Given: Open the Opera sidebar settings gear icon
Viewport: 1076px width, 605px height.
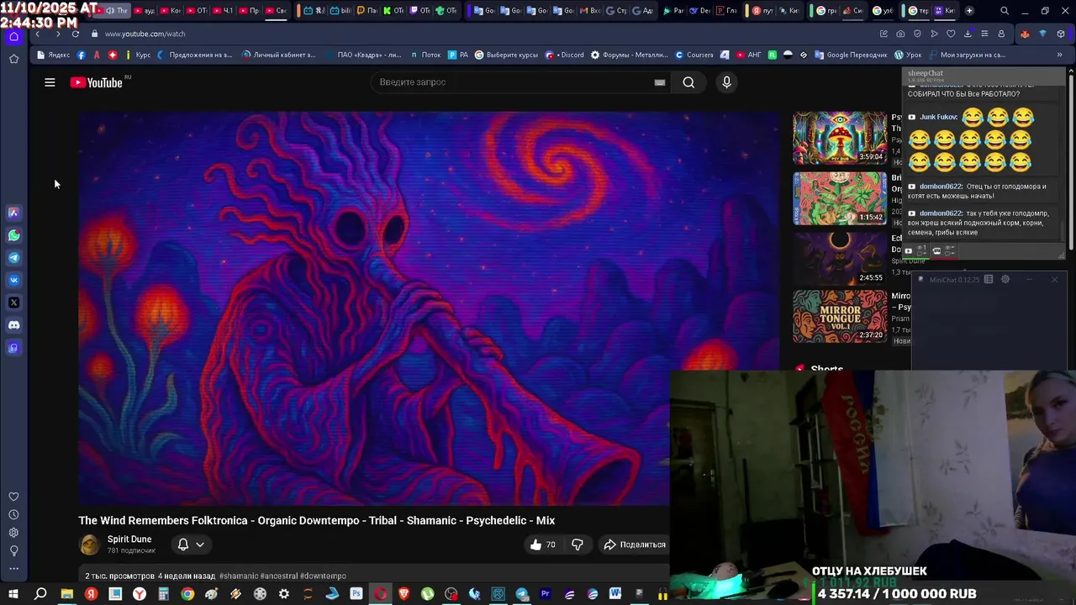Looking at the screenshot, I should point(13,533).
